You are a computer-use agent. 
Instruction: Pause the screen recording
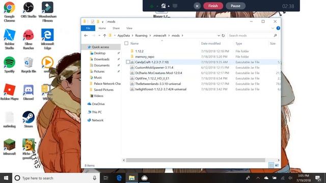pos(235,6)
